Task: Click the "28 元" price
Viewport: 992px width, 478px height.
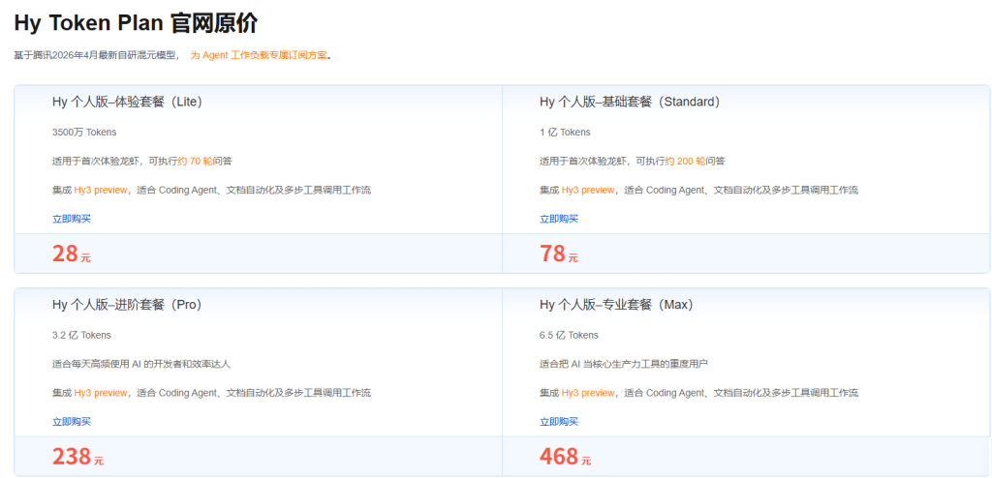Action: (72, 254)
